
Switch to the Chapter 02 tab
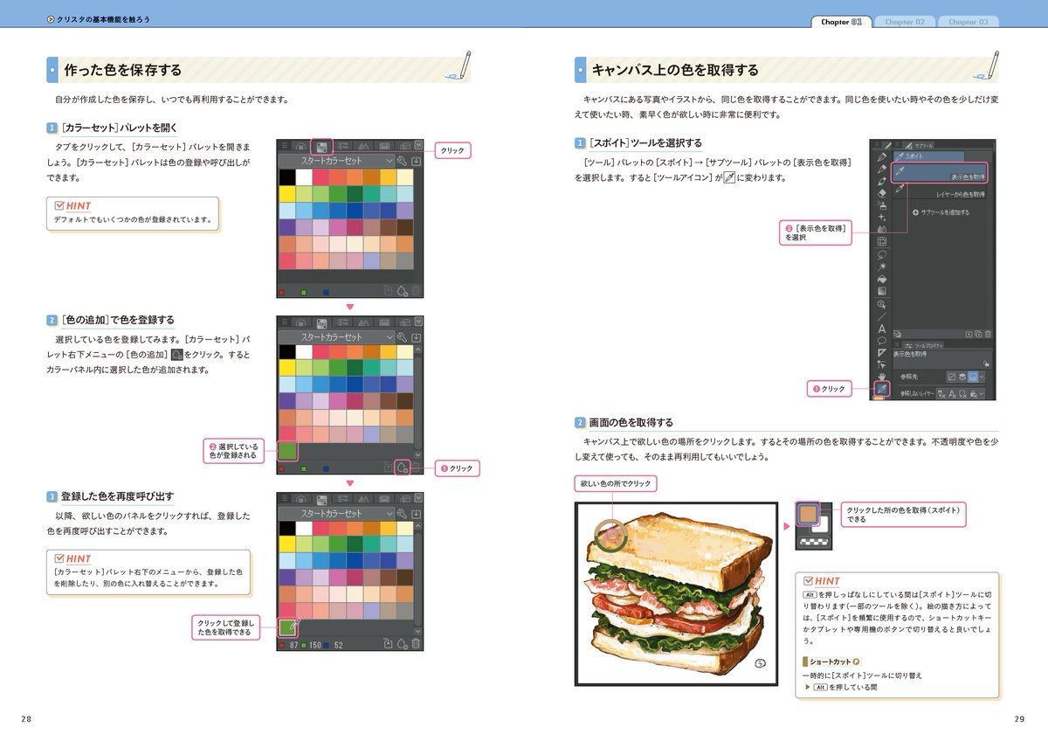click(905, 23)
